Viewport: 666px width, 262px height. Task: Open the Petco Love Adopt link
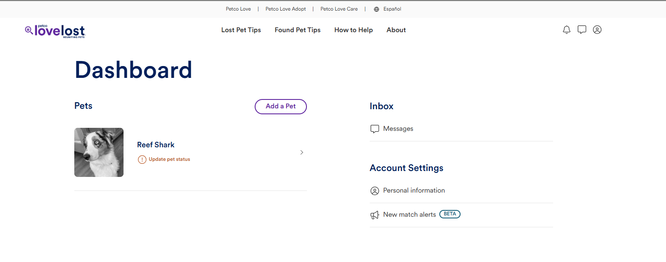(x=285, y=9)
